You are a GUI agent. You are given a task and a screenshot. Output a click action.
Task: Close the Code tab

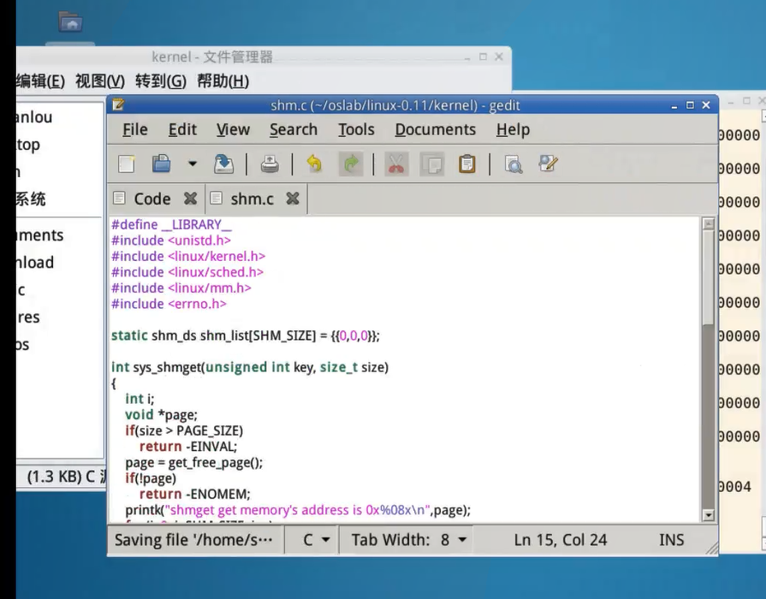[190, 199]
